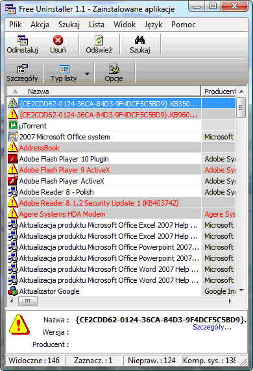Click the Odinstaluj uninstall toolbar icon
Screen dimensions: 253x371
click(23, 40)
